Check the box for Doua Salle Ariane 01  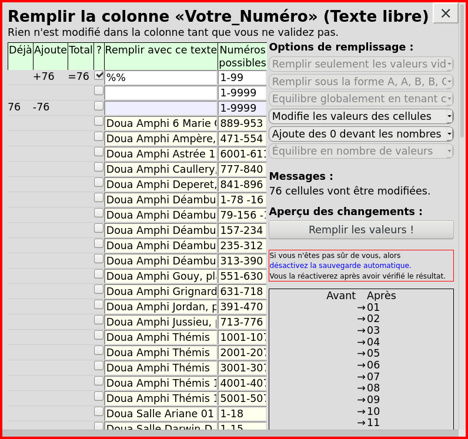coord(99,411)
